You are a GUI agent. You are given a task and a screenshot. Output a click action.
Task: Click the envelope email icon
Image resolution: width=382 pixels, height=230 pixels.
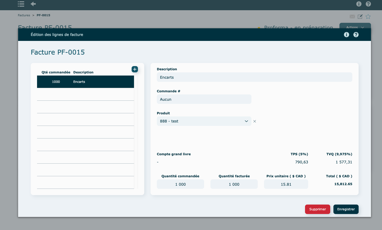pos(352,17)
